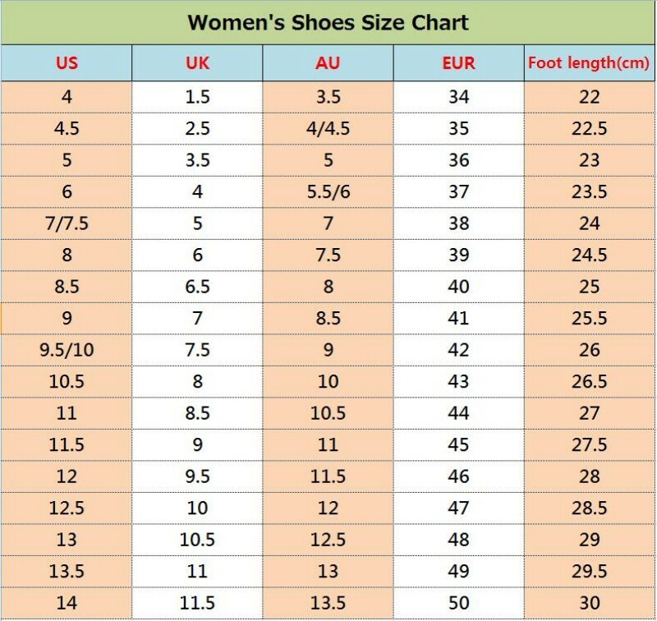
Task: Select the EUR size 50 cell
Action: pos(459,603)
